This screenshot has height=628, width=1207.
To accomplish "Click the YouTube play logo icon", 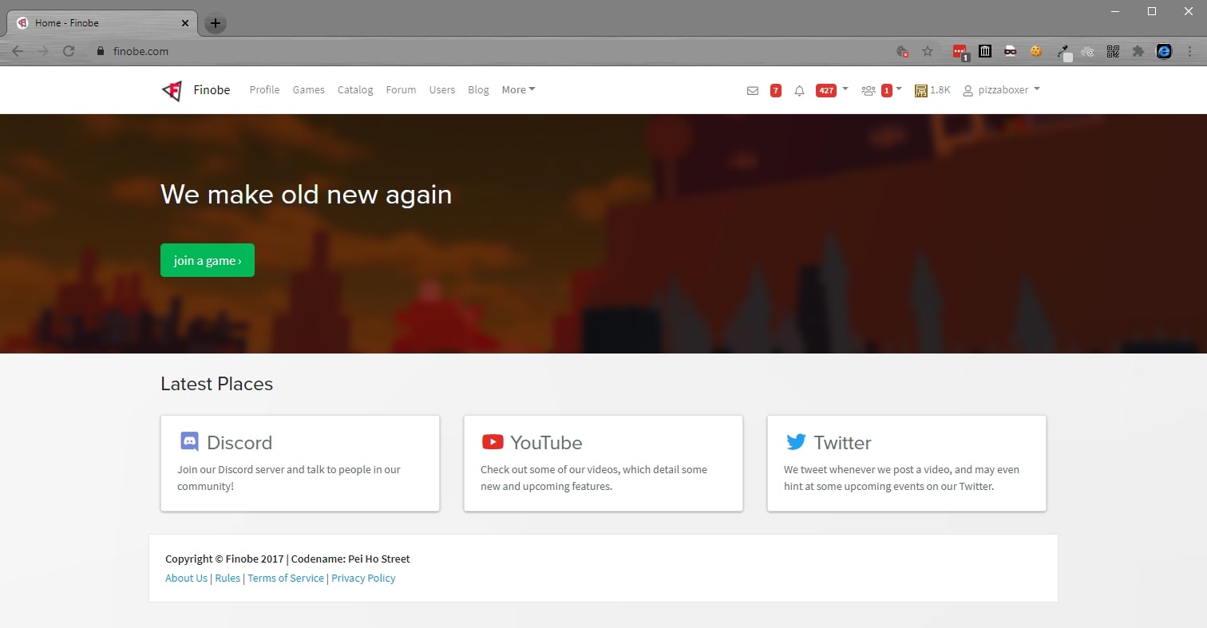I will click(493, 441).
